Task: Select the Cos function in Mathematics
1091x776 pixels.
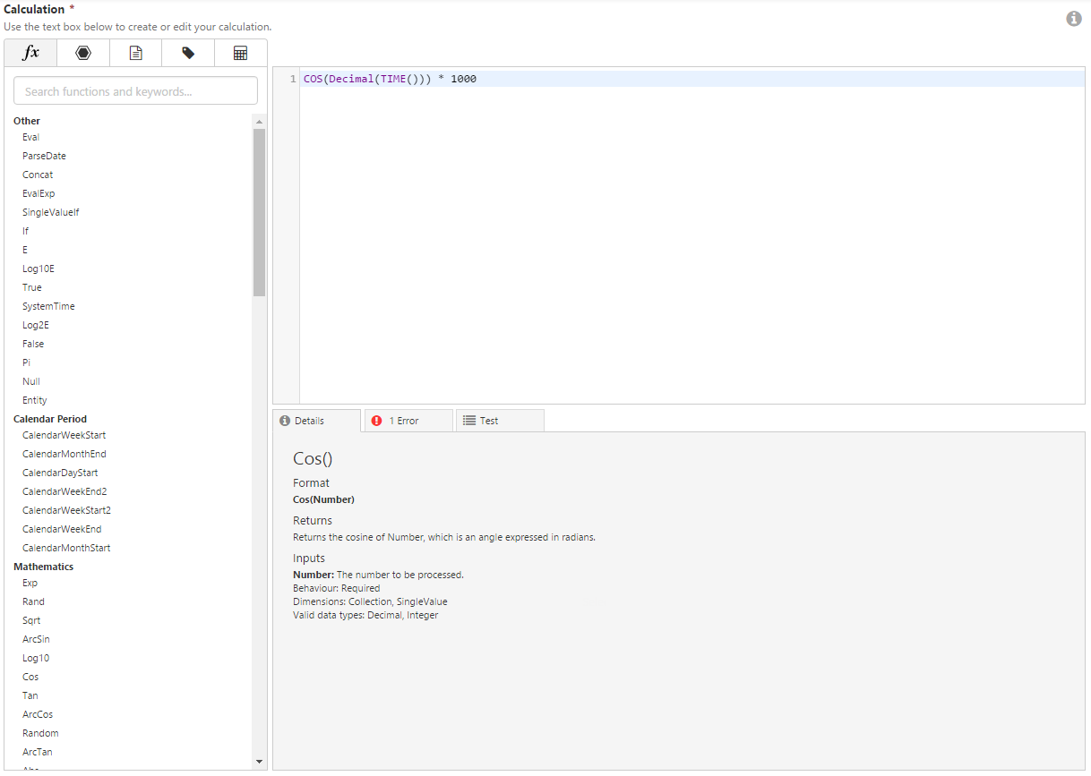Action: (30, 677)
